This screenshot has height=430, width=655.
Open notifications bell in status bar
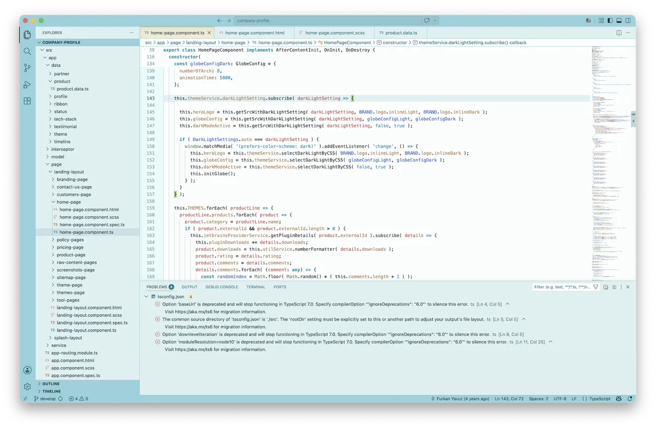(x=629, y=399)
